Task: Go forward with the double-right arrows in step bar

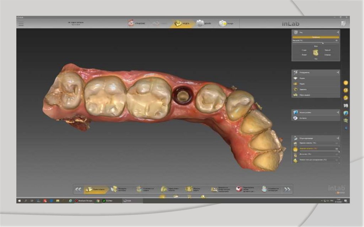Action: (x=287, y=189)
